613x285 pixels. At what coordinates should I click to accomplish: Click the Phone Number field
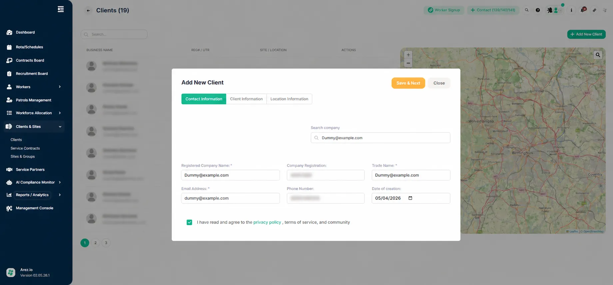click(325, 198)
